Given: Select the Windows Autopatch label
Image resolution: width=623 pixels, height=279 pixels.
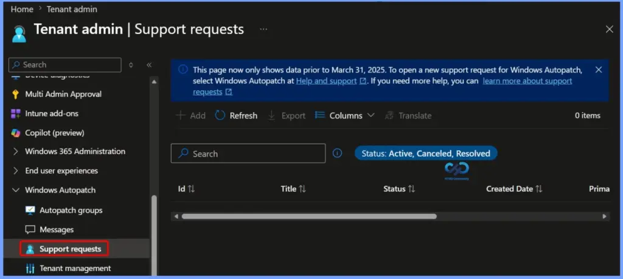Looking at the screenshot, I should (x=60, y=190).
